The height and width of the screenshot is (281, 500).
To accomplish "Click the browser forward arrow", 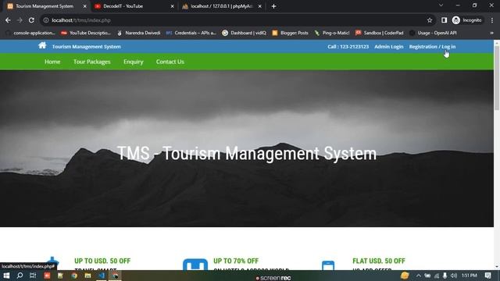I will 20,20.
